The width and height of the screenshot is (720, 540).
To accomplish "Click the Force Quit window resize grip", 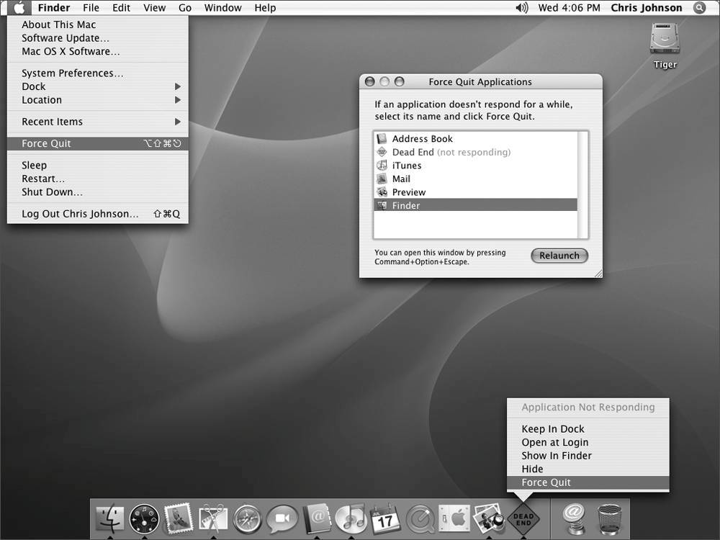I will pos(598,274).
